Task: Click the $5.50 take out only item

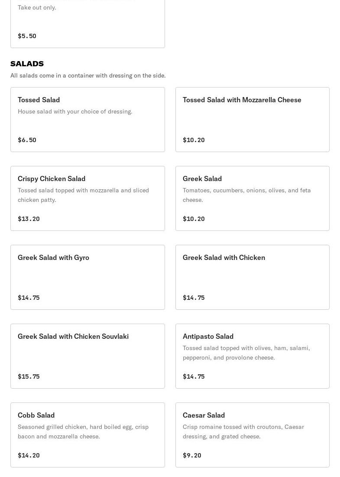Action: point(87,24)
